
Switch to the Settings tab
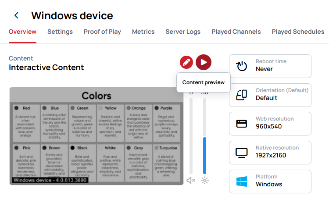pyautogui.click(x=60, y=32)
